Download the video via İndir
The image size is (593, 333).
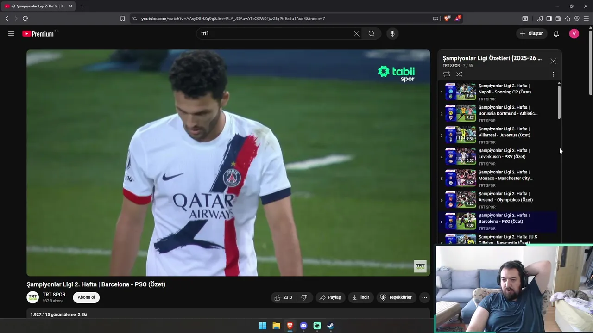point(361,297)
